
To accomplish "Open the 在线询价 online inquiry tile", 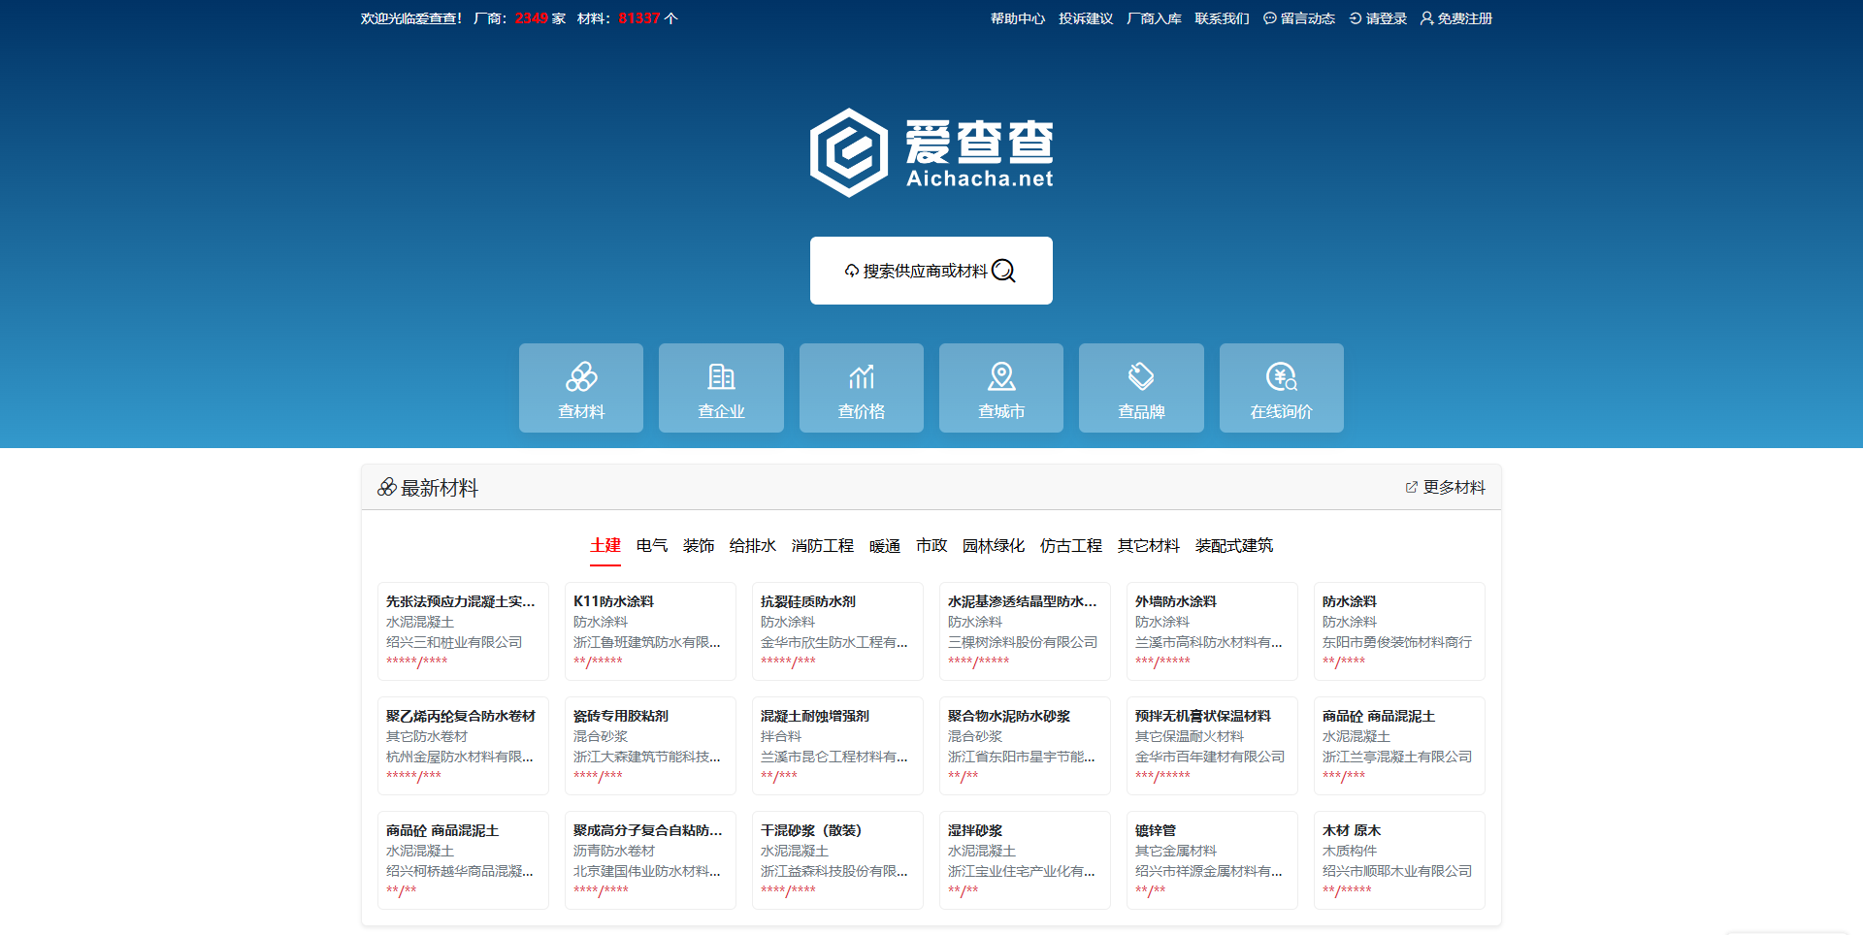I will point(1282,388).
